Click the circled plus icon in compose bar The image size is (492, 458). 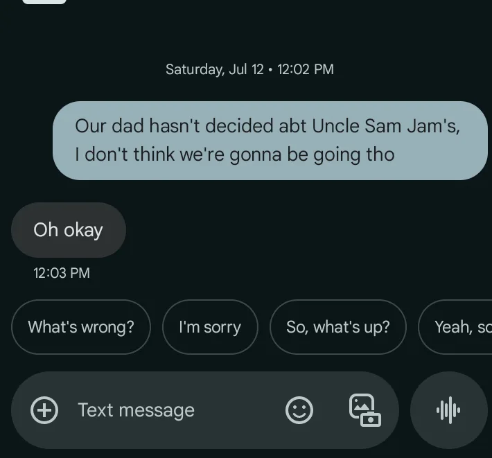pos(44,410)
